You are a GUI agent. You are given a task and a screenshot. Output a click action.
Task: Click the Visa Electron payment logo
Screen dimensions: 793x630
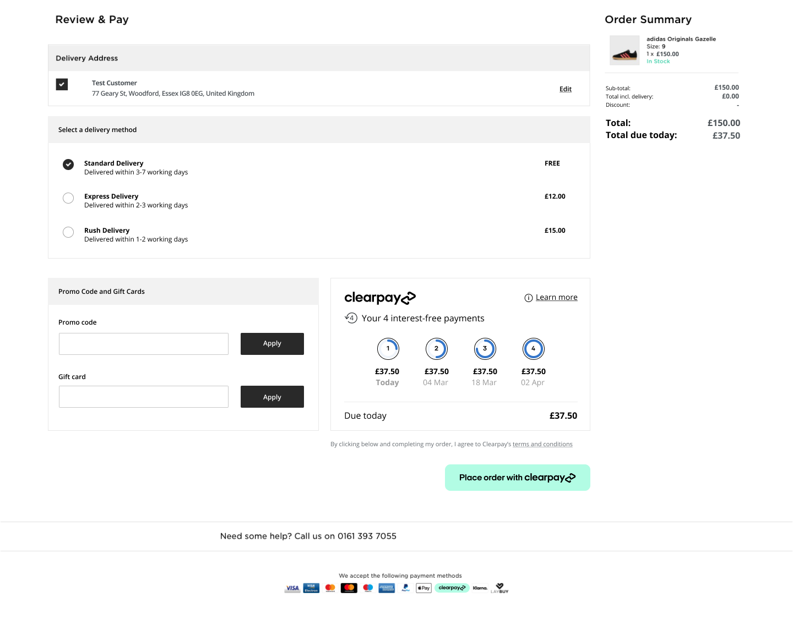(311, 588)
